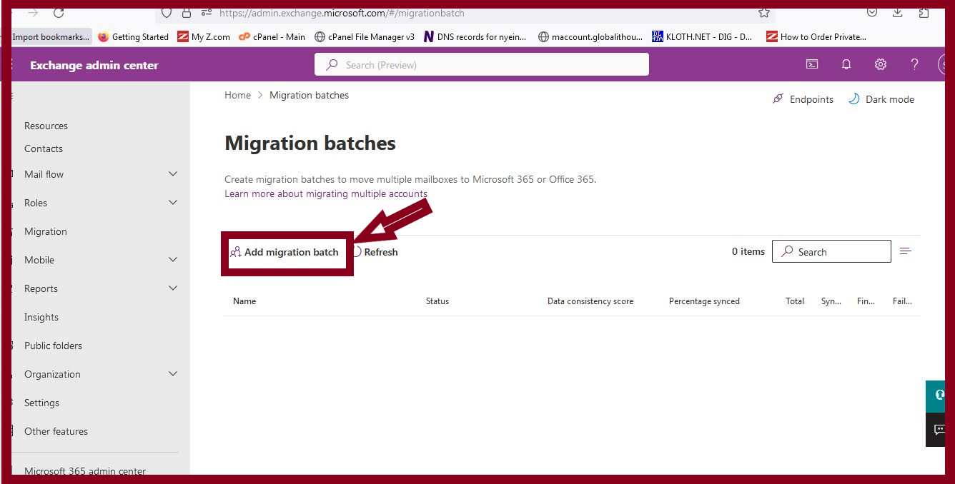The image size is (955, 484).
Task: Open Learn more about migrating multiple accounts link
Action: tap(326, 193)
